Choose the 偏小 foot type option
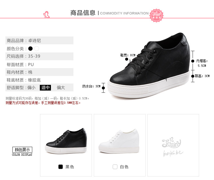Viewport: 214px width, 180px height. coord(31,88)
